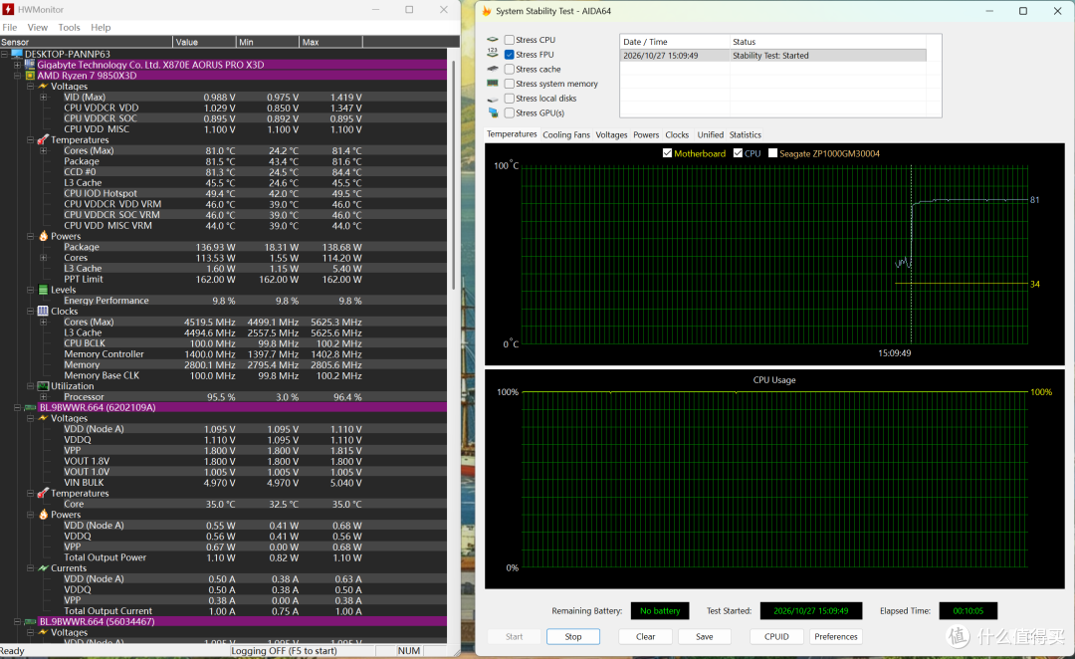Click the Clocks icon in HWMonitor tree

tap(43, 312)
